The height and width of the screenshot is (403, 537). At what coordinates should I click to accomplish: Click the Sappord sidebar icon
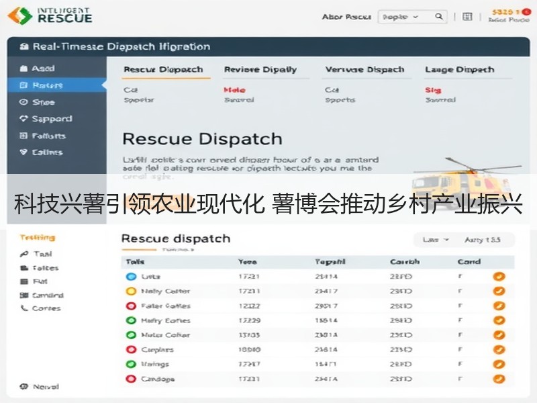(x=23, y=119)
